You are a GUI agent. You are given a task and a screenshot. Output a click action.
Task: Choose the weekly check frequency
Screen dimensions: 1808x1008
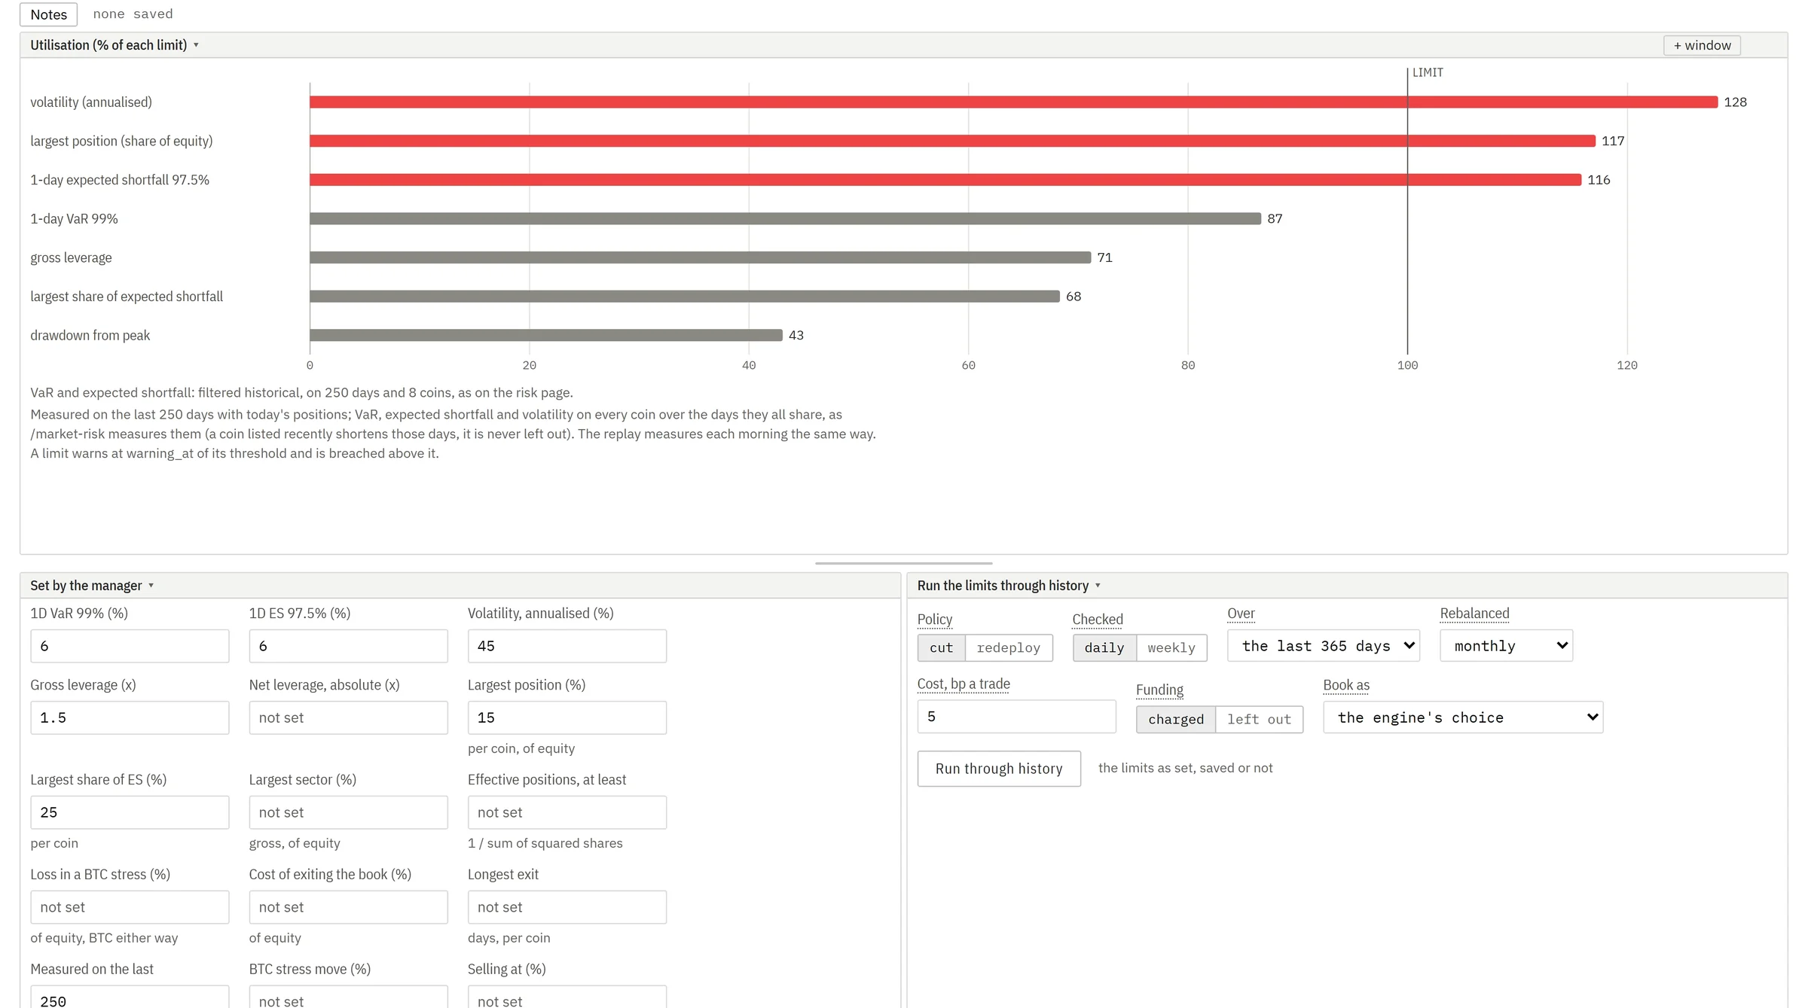1171,647
